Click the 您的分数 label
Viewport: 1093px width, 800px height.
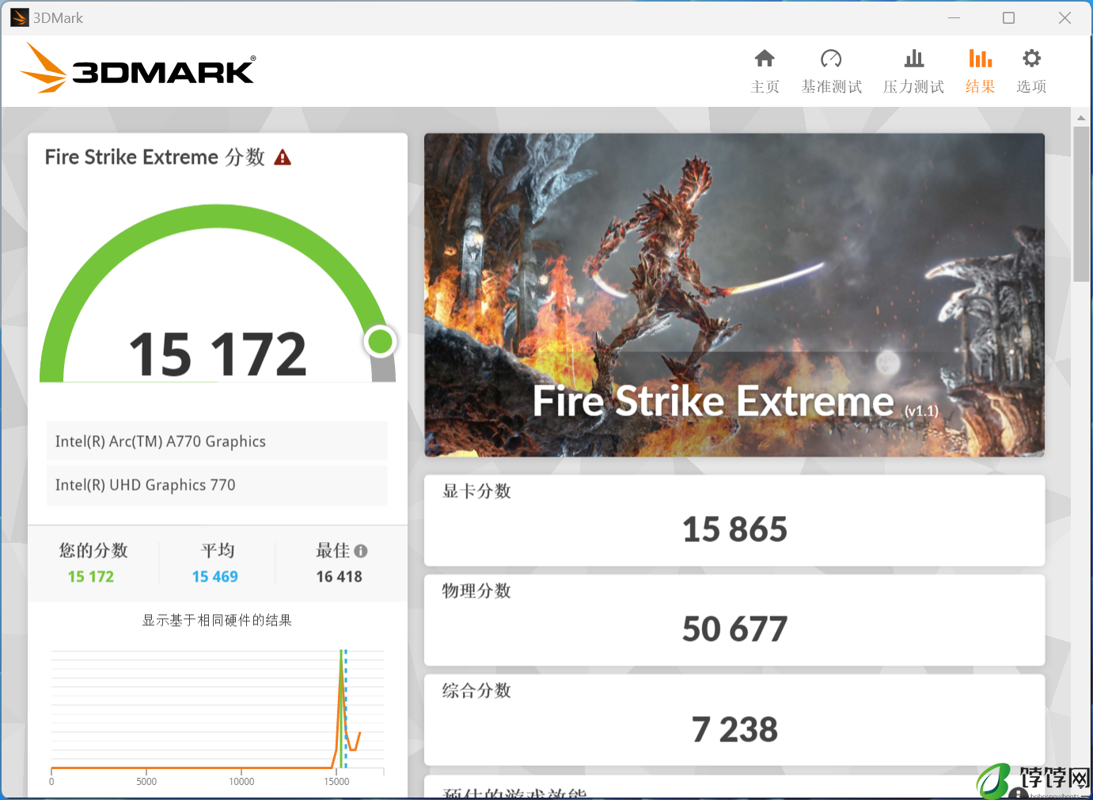point(93,551)
